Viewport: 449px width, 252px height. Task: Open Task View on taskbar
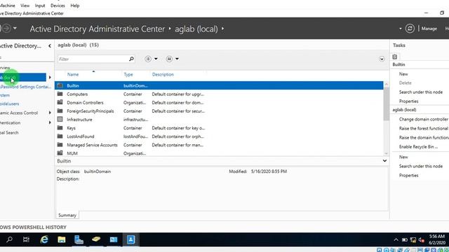(26, 239)
